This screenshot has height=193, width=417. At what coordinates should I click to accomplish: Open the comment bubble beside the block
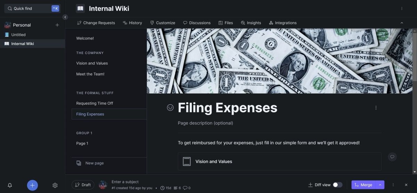click(x=392, y=157)
